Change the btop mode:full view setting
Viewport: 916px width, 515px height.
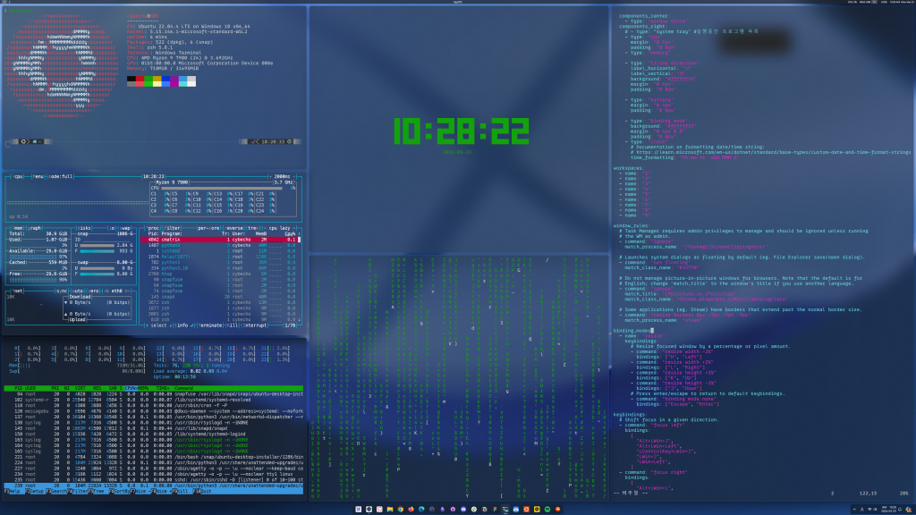click(x=61, y=177)
